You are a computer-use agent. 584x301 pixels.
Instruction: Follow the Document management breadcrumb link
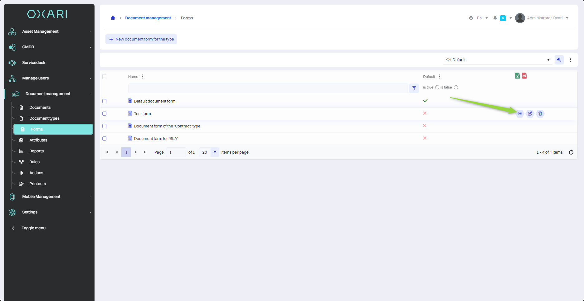pyautogui.click(x=148, y=18)
